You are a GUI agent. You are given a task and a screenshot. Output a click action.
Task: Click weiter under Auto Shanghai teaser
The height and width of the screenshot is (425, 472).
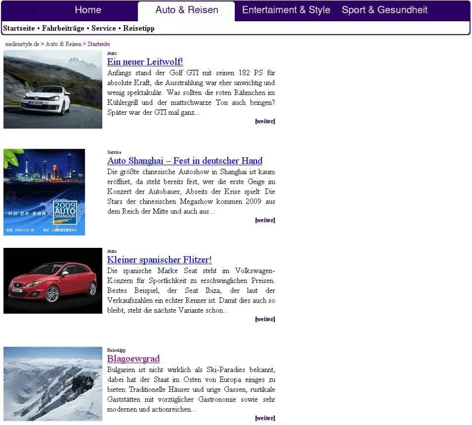pos(265,221)
